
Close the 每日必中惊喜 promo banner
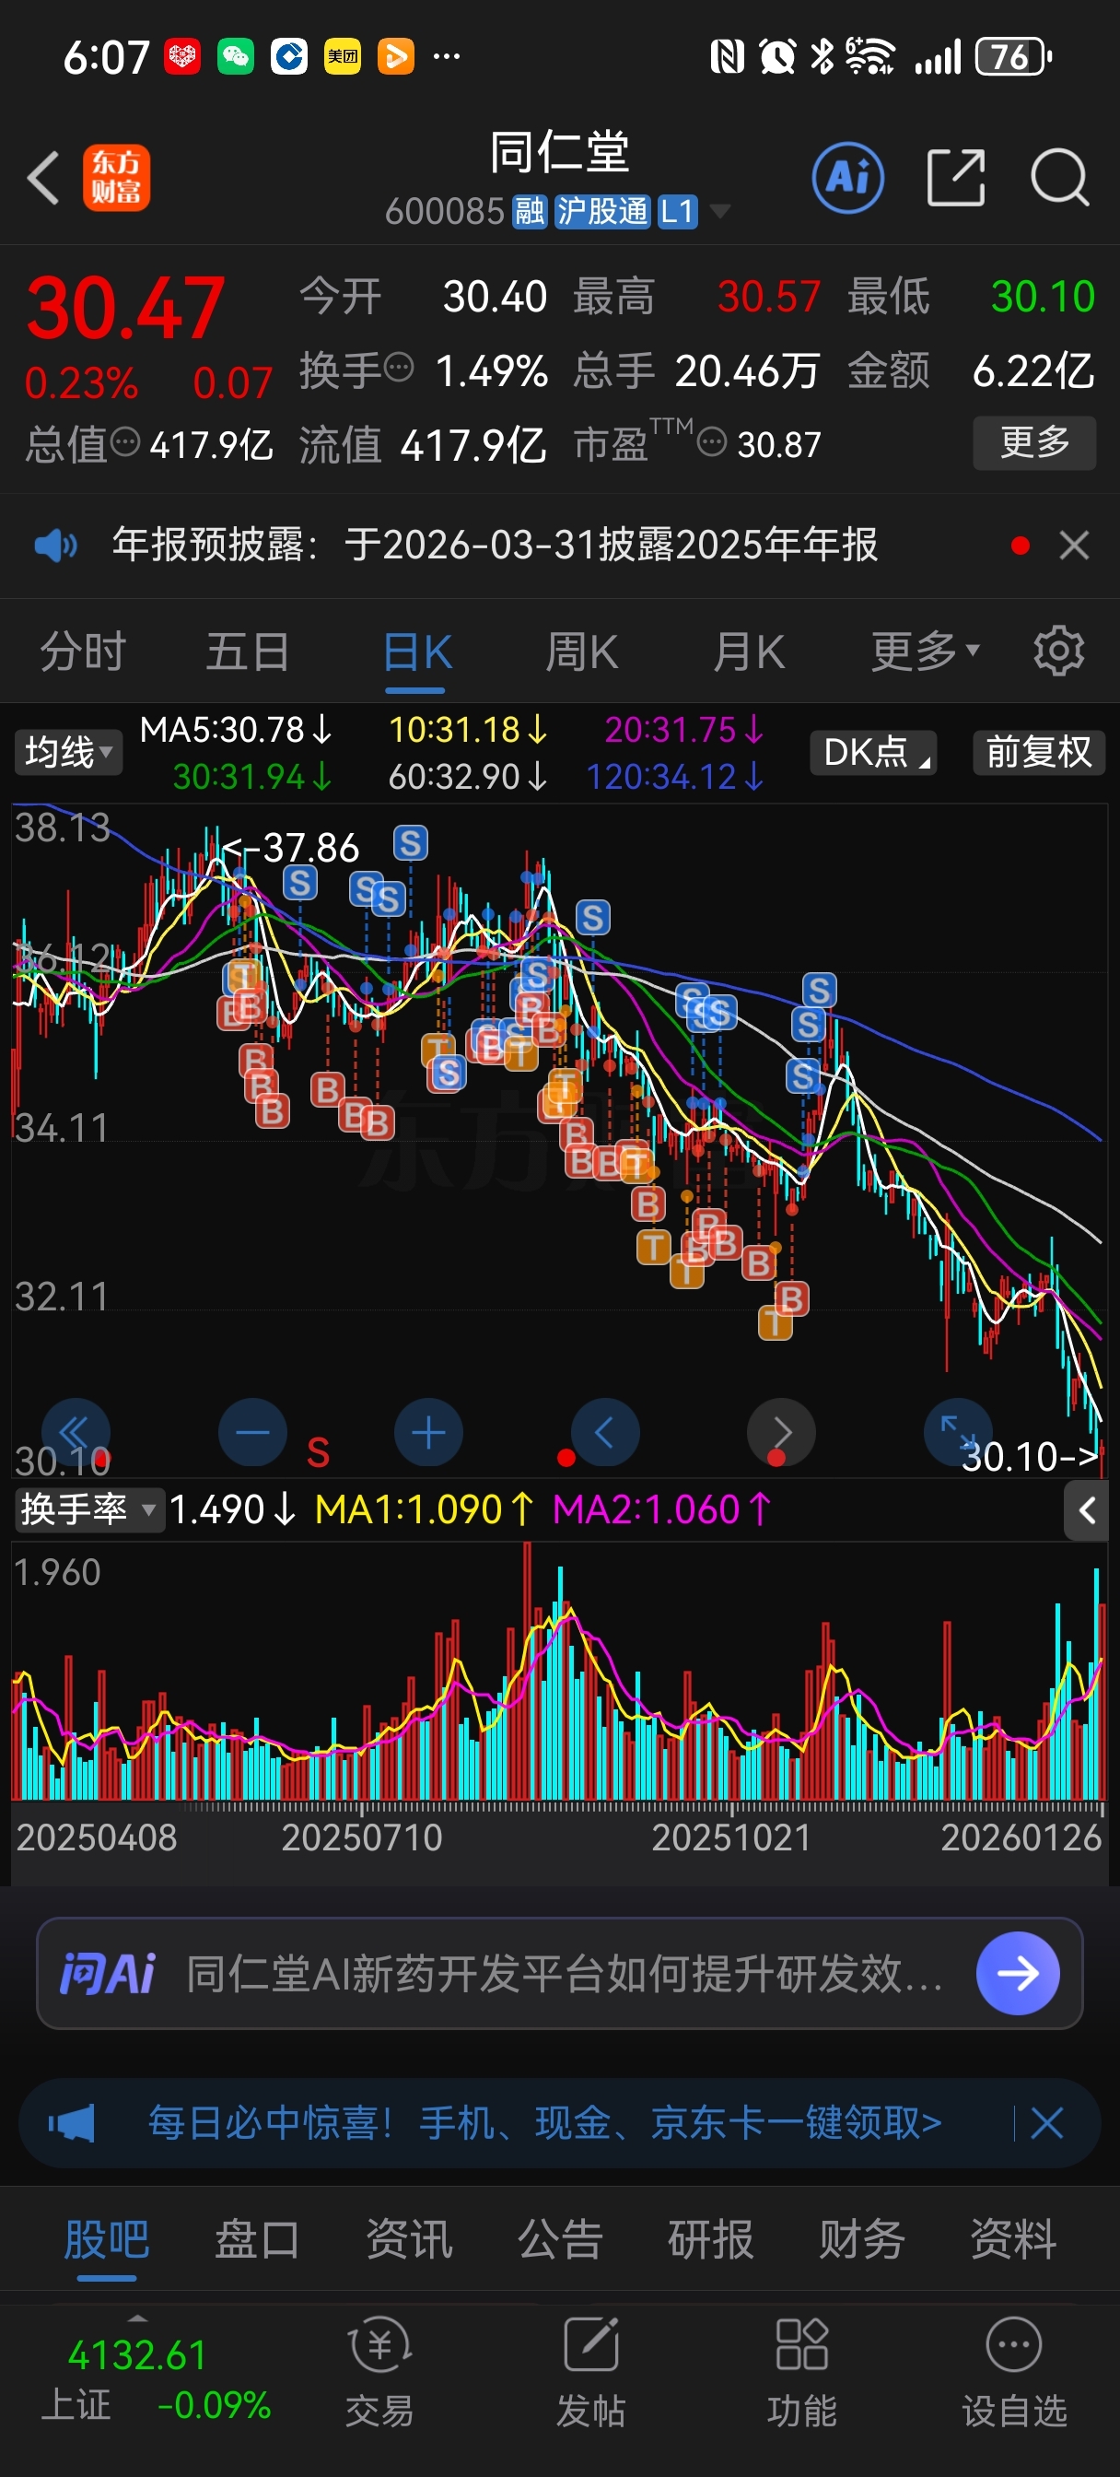[x=1046, y=2122]
